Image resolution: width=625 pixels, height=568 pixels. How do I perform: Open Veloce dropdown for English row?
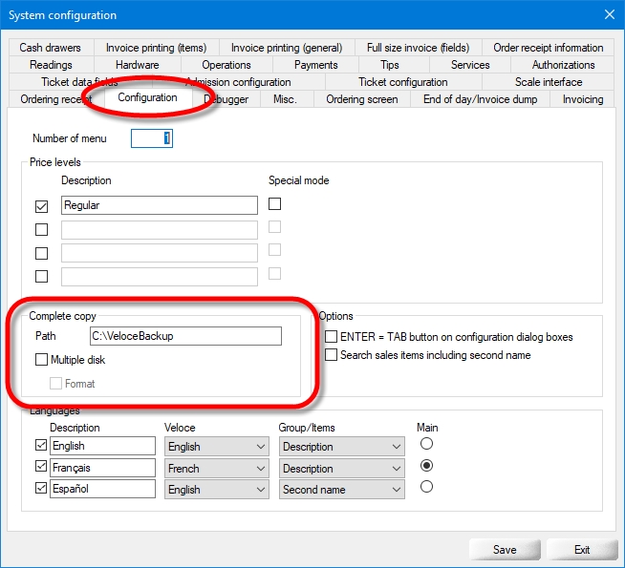pos(216,447)
